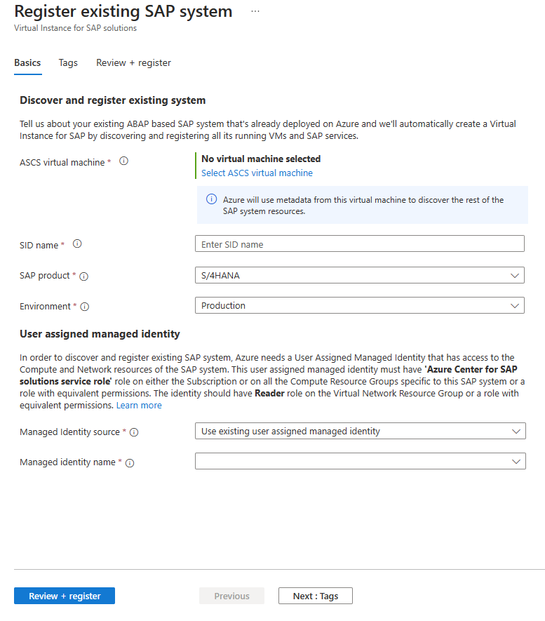Open the Environment dropdown showing Production
545x621 pixels.
(x=359, y=306)
